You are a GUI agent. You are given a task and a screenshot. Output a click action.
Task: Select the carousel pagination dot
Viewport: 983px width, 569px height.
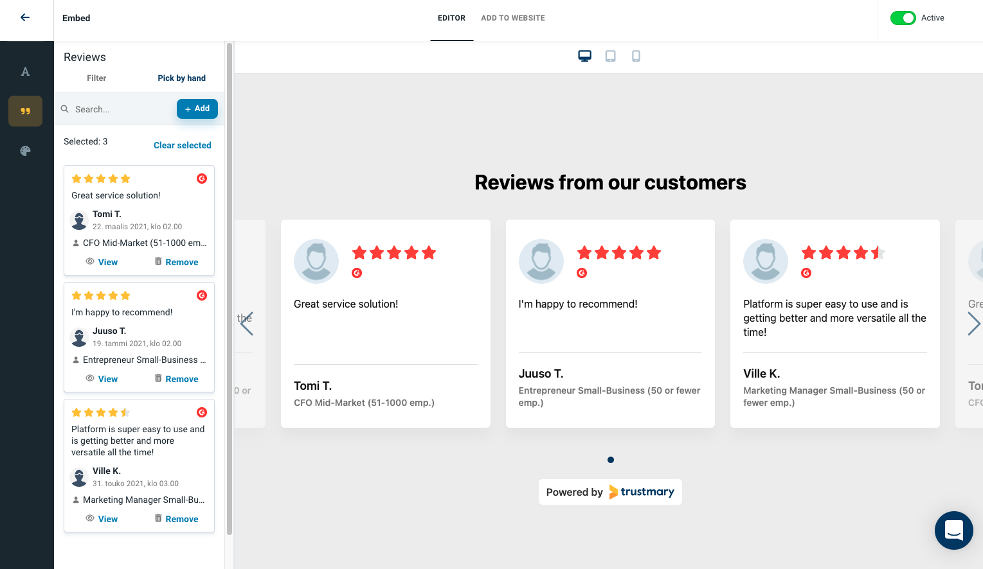click(x=610, y=460)
